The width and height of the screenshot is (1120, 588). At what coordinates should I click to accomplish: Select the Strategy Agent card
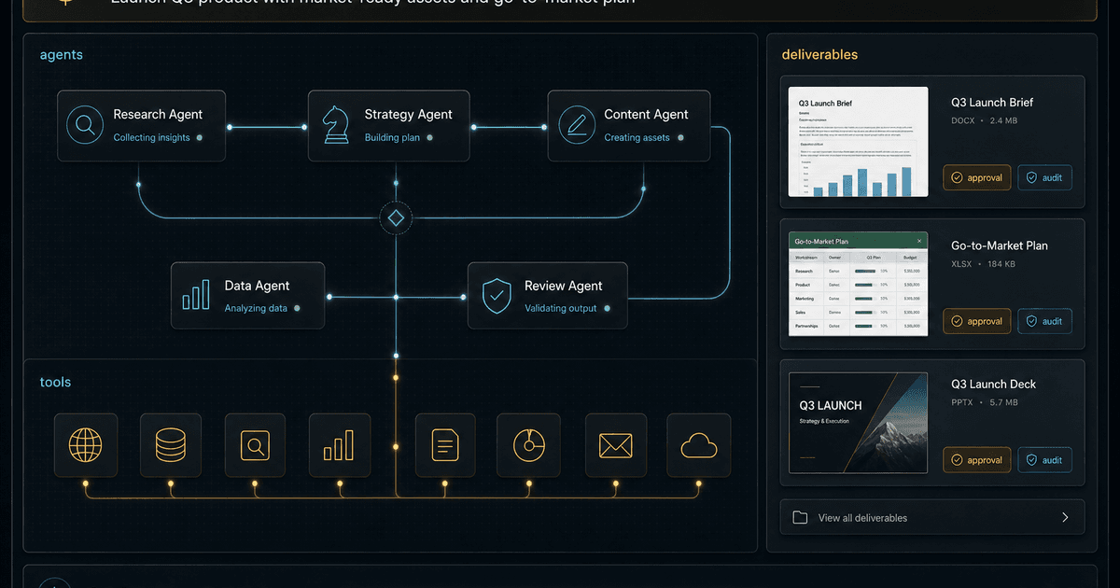pyautogui.click(x=389, y=126)
